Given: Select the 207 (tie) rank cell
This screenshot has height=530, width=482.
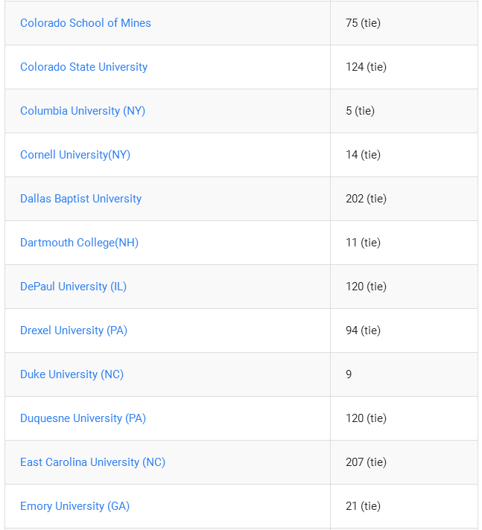Looking at the screenshot, I should pyautogui.click(x=404, y=462).
